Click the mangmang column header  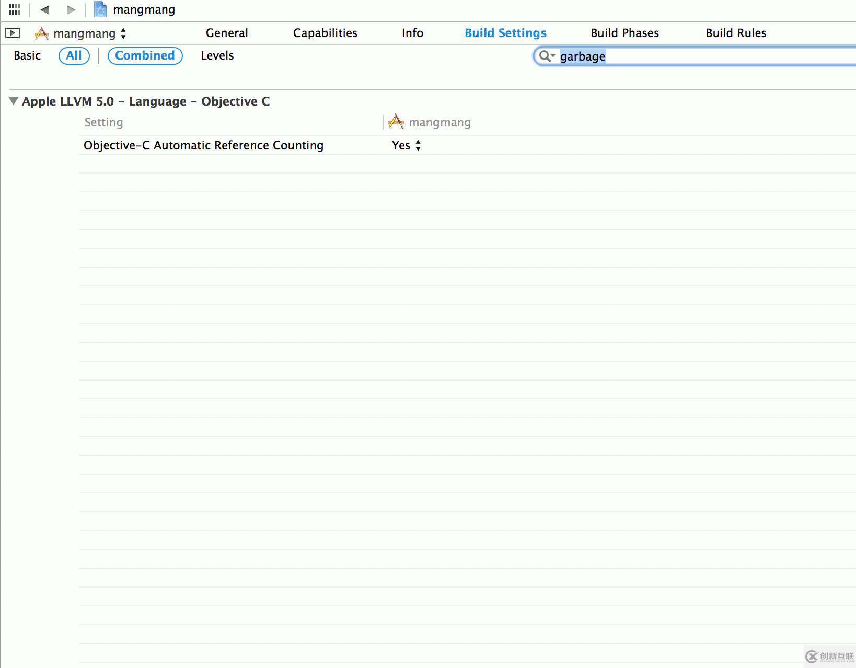(x=430, y=122)
